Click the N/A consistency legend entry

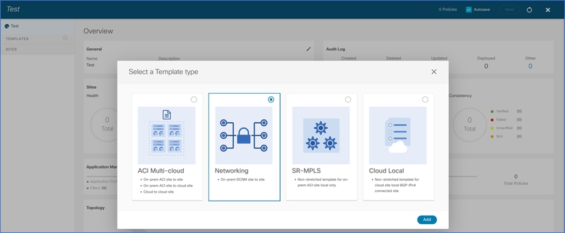(x=506, y=136)
